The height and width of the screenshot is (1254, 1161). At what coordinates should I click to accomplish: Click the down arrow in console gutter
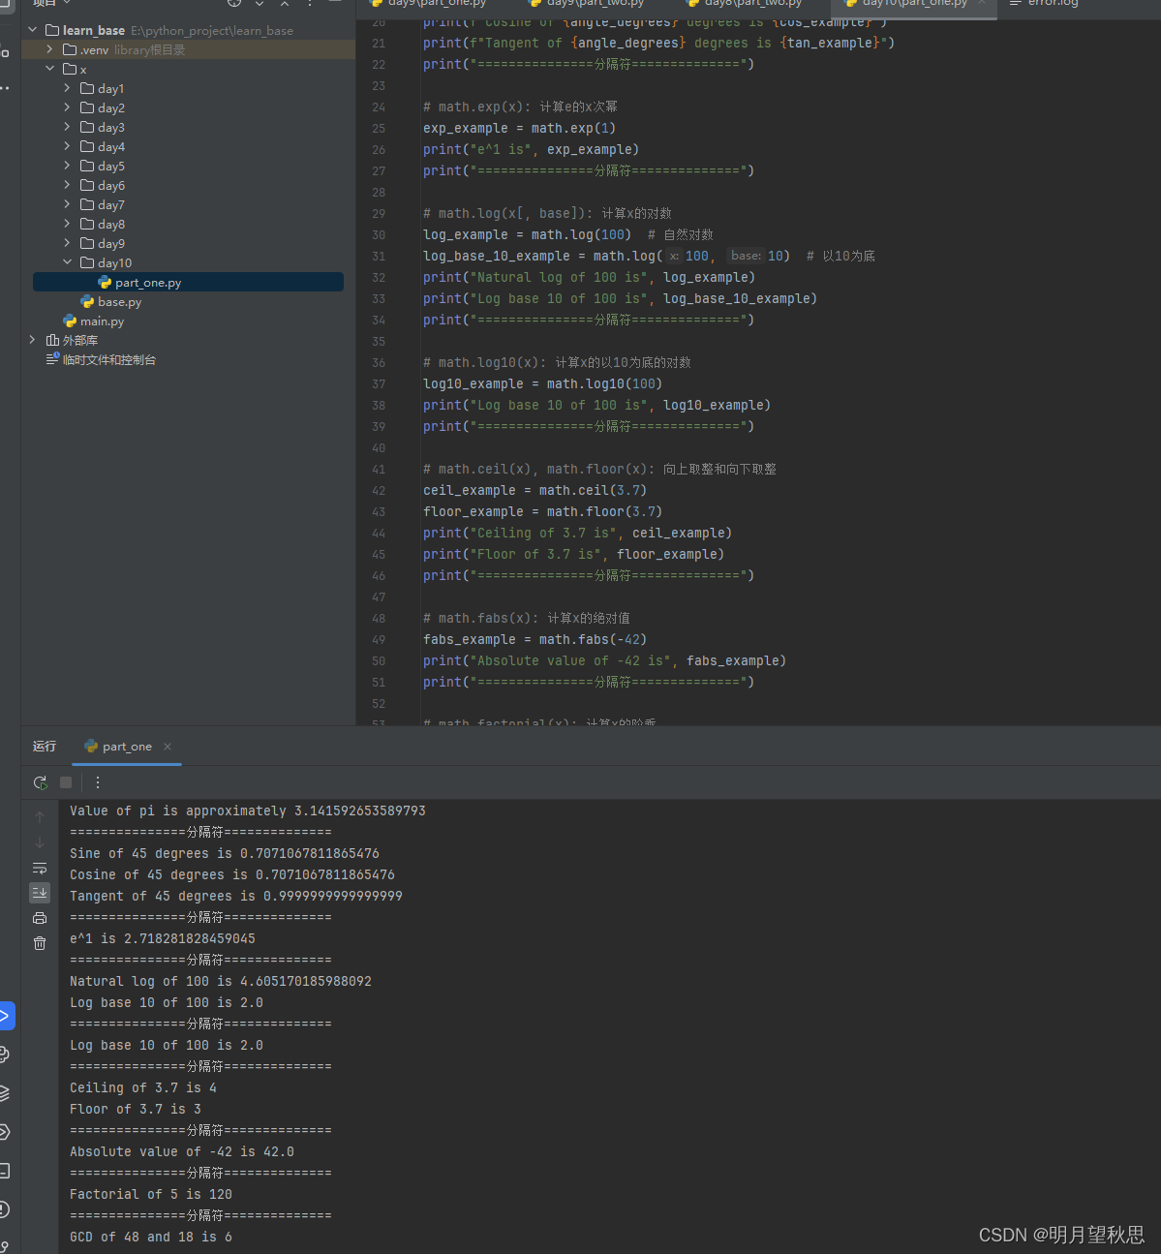click(40, 842)
